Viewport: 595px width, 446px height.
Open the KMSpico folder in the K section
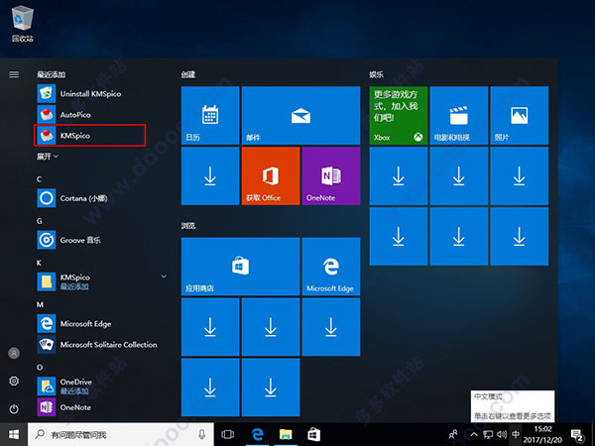click(90, 281)
